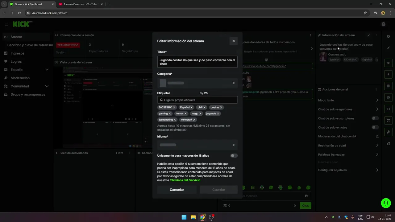Edit stream info via panel pencil icon
This screenshot has width=395, height=222.
368,35
